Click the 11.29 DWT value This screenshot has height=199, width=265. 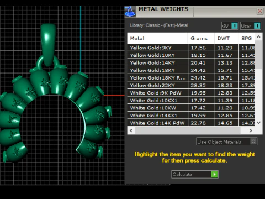click(225, 48)
